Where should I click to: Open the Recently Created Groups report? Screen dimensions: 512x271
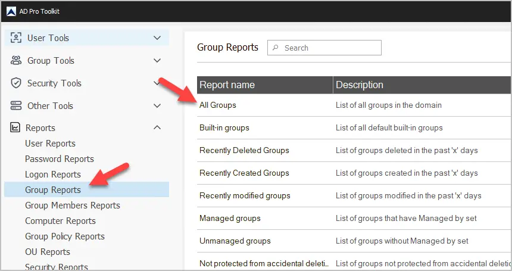pos(244,173)
